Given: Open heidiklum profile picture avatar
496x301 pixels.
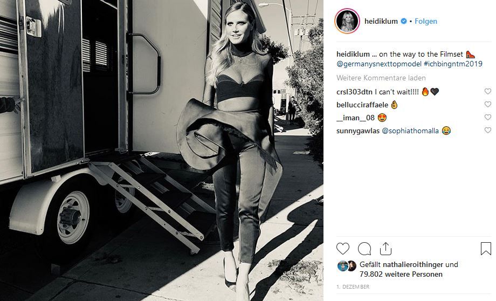Looking at the screenshot, I should point(347,21).
